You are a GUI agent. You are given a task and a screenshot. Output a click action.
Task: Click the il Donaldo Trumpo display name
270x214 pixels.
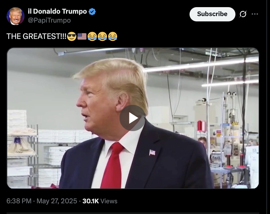(x=57, y=11)
